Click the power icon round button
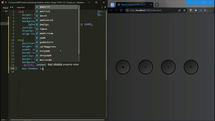This screenshot has height=121, width=215. [145, 67]
